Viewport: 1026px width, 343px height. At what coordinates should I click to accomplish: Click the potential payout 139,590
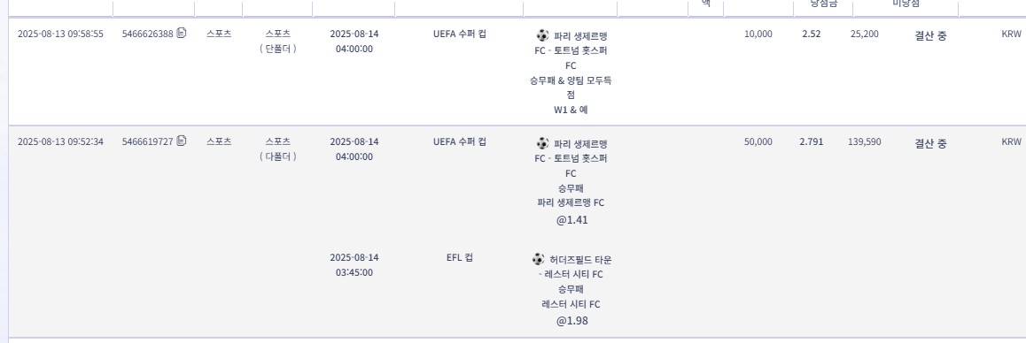[865, 141]
